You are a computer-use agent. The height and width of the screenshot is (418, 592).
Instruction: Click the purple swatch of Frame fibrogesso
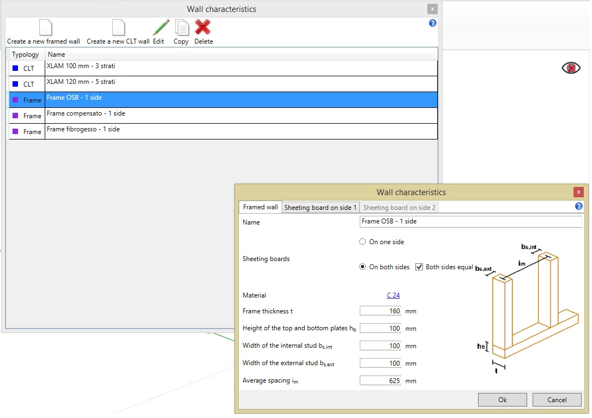[15, 131]
